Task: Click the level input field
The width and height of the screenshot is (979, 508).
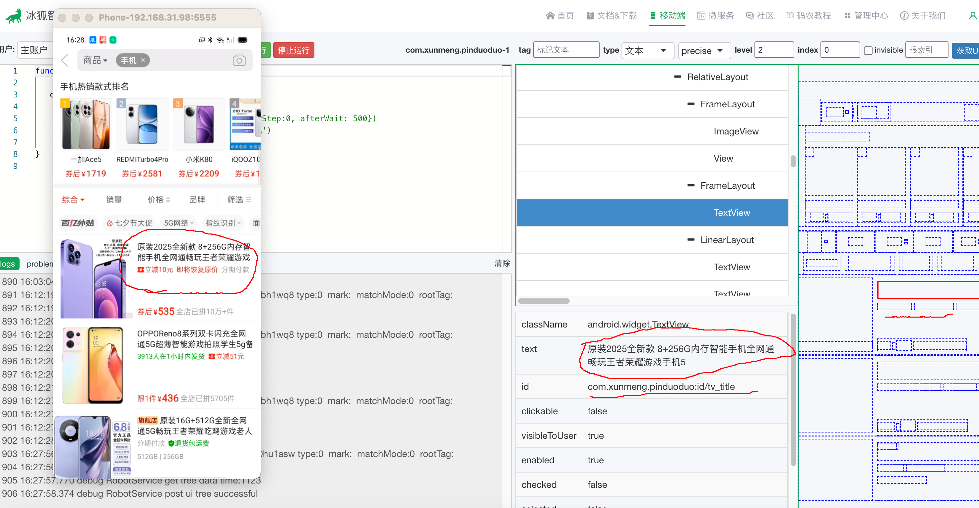Action: point(774,50)
